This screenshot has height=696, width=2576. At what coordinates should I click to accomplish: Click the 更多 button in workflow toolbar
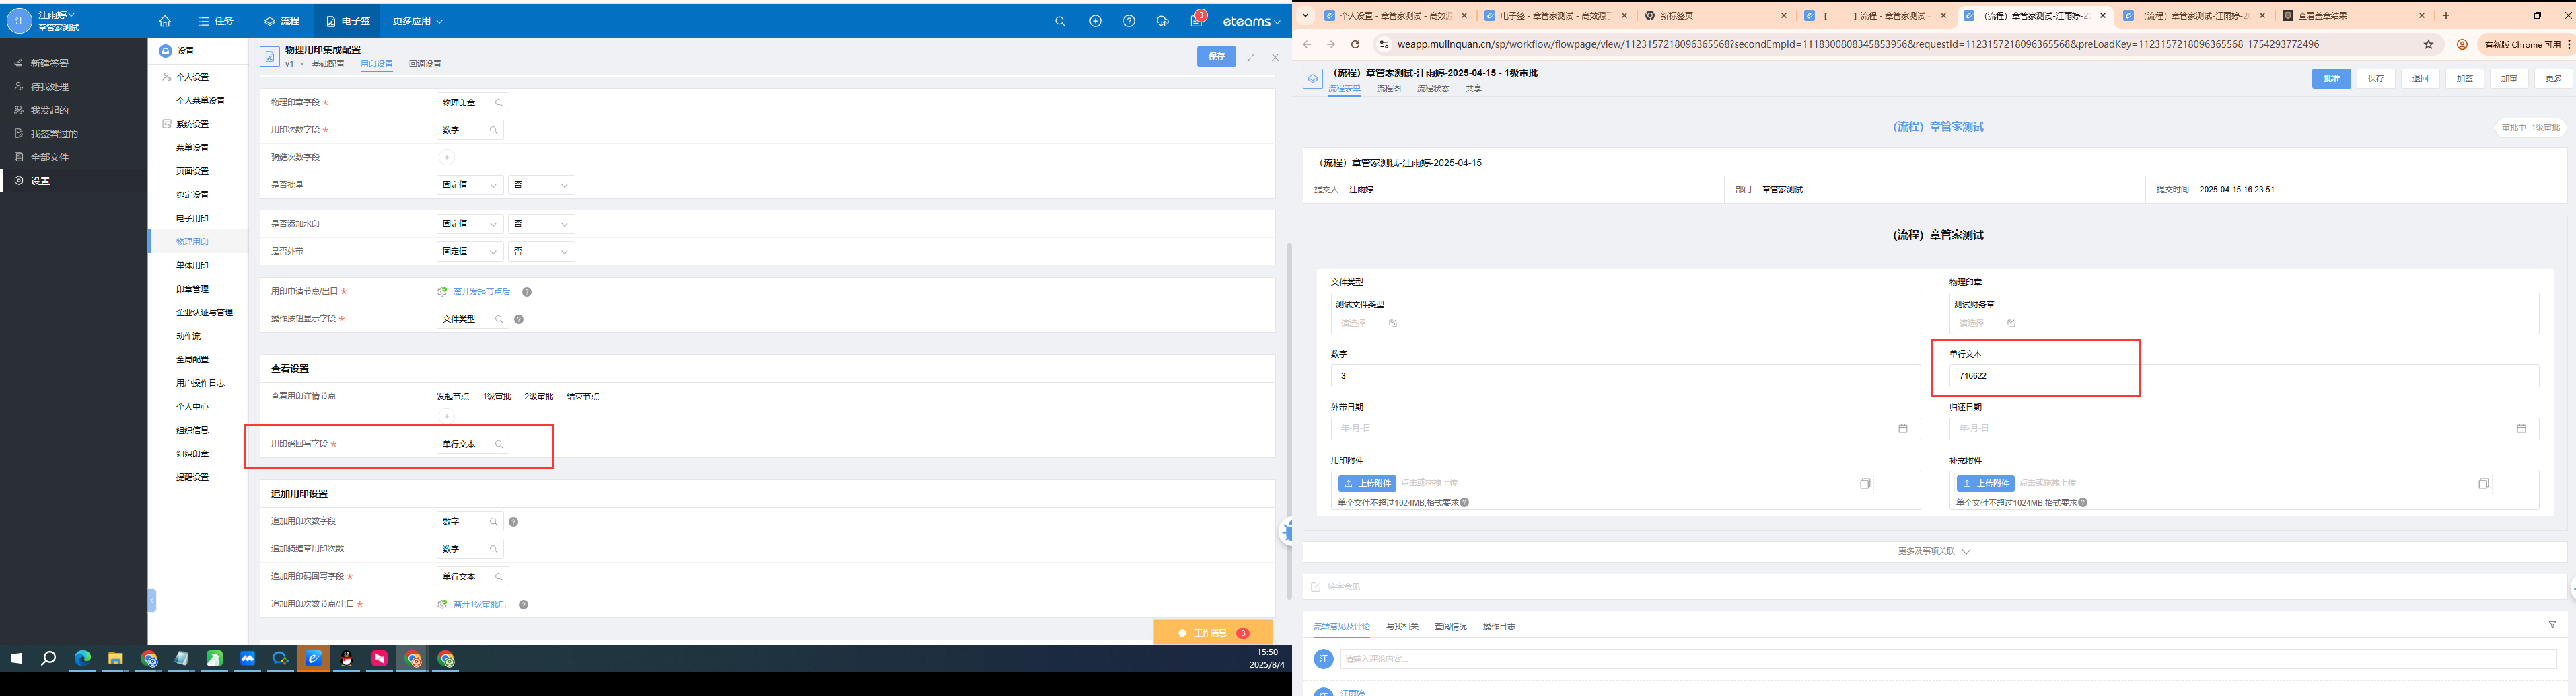[x=2553, y=79]
